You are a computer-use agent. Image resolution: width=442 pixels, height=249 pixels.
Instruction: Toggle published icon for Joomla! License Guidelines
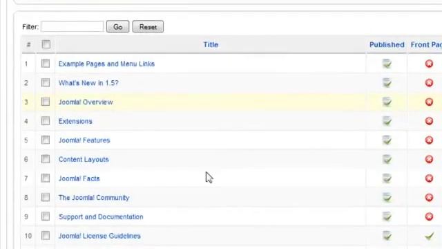(387, 235)
